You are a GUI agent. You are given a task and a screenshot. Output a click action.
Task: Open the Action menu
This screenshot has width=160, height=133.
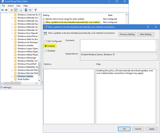pos(11,6)
